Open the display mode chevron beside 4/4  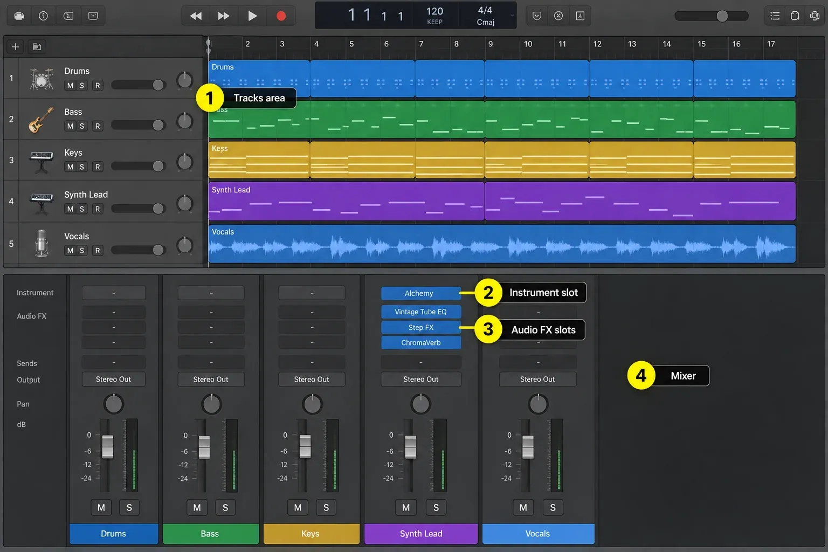(512, 15)
